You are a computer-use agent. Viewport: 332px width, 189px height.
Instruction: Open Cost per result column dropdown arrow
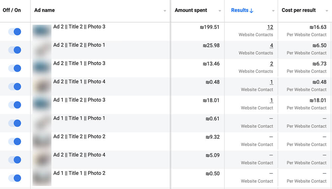(327, 11)
